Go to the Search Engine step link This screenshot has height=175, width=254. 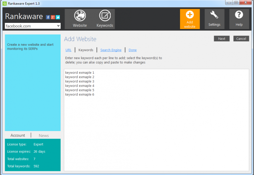click(x=111, y=50)
